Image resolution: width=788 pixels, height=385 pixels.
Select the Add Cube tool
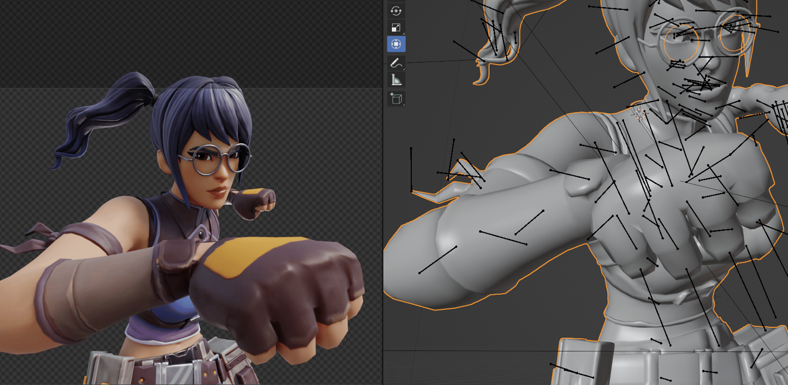coord(396,99)
